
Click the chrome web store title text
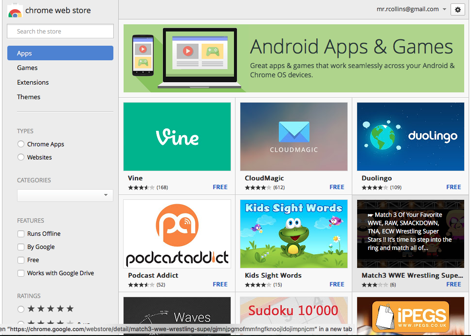(58, 11)
